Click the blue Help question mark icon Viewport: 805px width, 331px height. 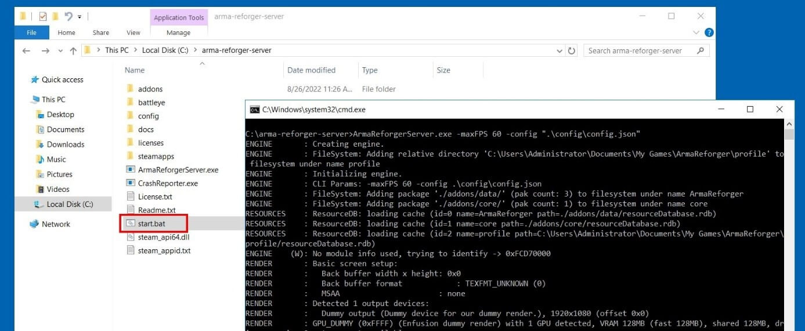(x=709, y=32)
